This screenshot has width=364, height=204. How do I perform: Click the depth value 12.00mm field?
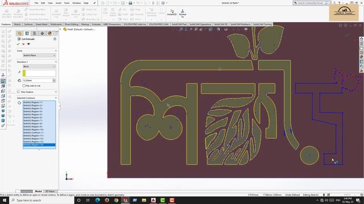(38, 80)
